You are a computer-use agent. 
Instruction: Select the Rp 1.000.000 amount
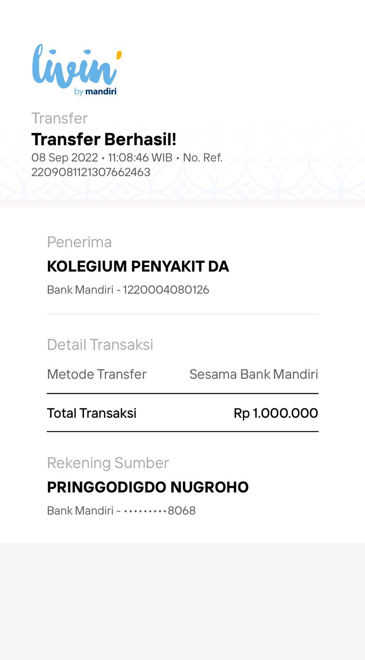pyautogui.click(x=276, y=413)
